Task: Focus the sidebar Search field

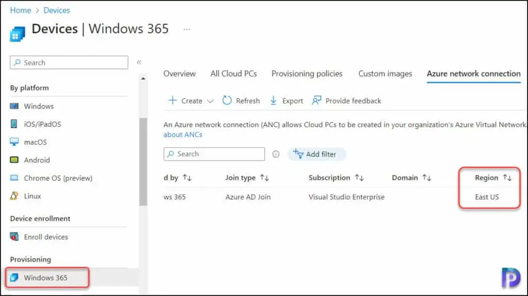Action: [x=69, y=63]
